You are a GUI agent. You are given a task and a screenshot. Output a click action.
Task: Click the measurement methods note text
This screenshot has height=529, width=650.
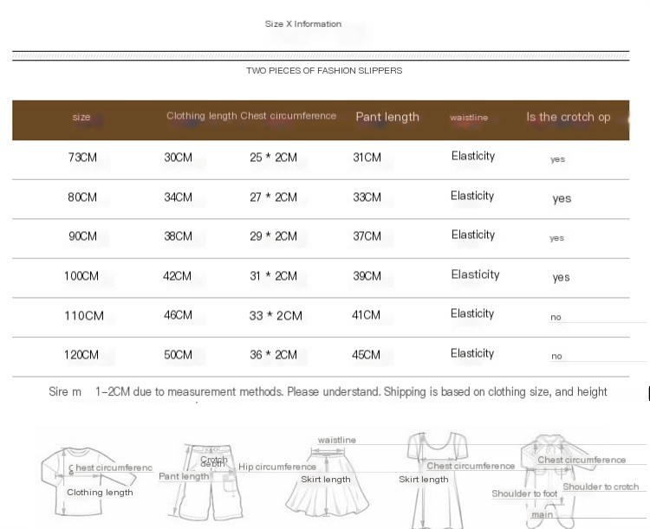[x=328, y=391]
